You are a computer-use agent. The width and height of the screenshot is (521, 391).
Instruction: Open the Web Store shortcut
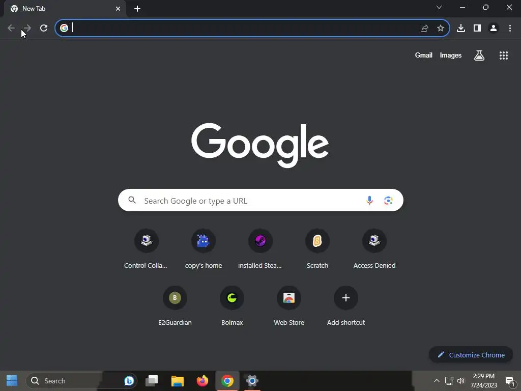289,305
